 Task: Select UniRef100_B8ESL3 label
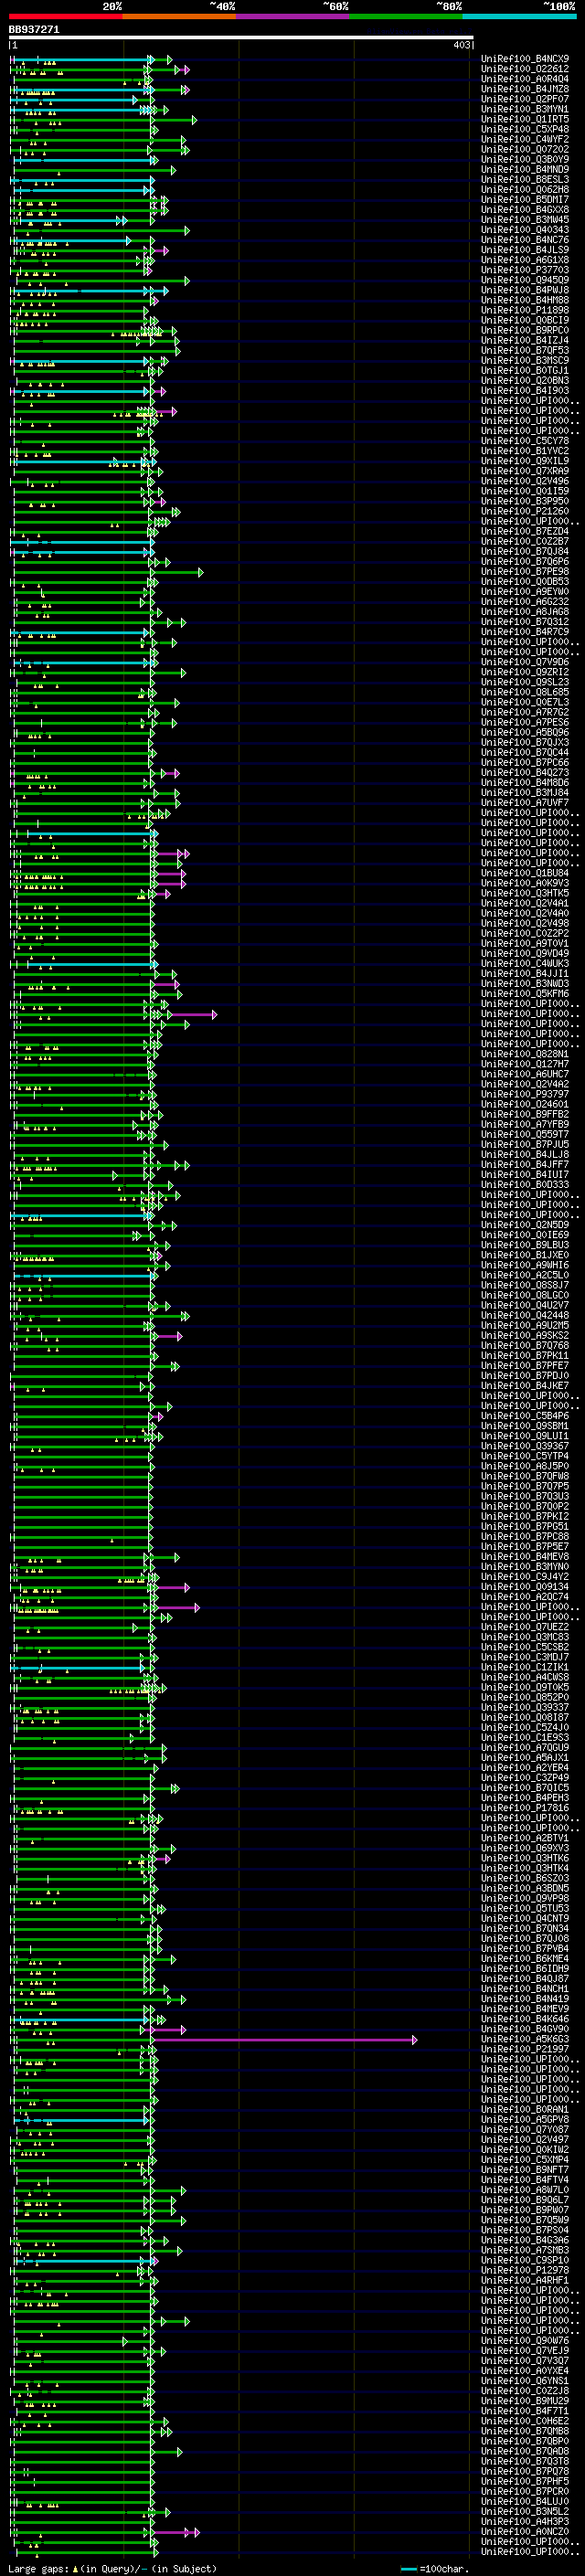pyautogui.click(x=525, y=180)
